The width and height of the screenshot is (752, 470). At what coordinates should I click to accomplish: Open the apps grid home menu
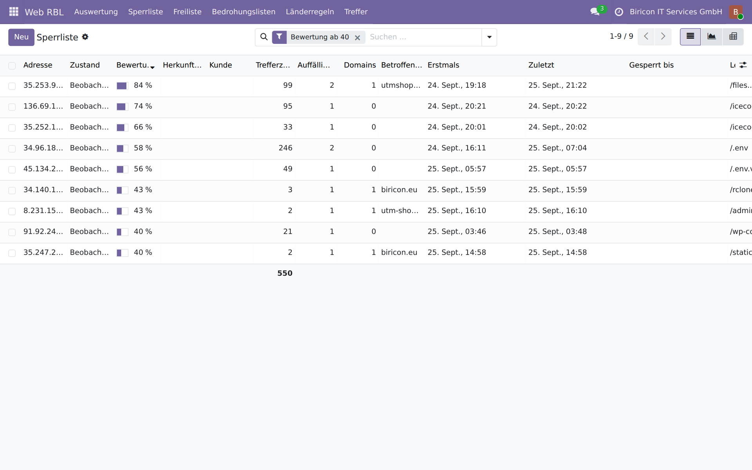pyautogui.click(x=14, y=12)
